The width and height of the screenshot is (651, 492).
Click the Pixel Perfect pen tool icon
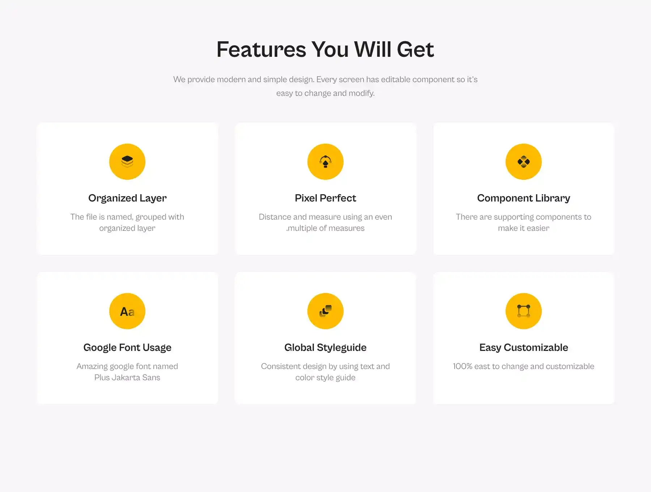[x=325, y=162]
